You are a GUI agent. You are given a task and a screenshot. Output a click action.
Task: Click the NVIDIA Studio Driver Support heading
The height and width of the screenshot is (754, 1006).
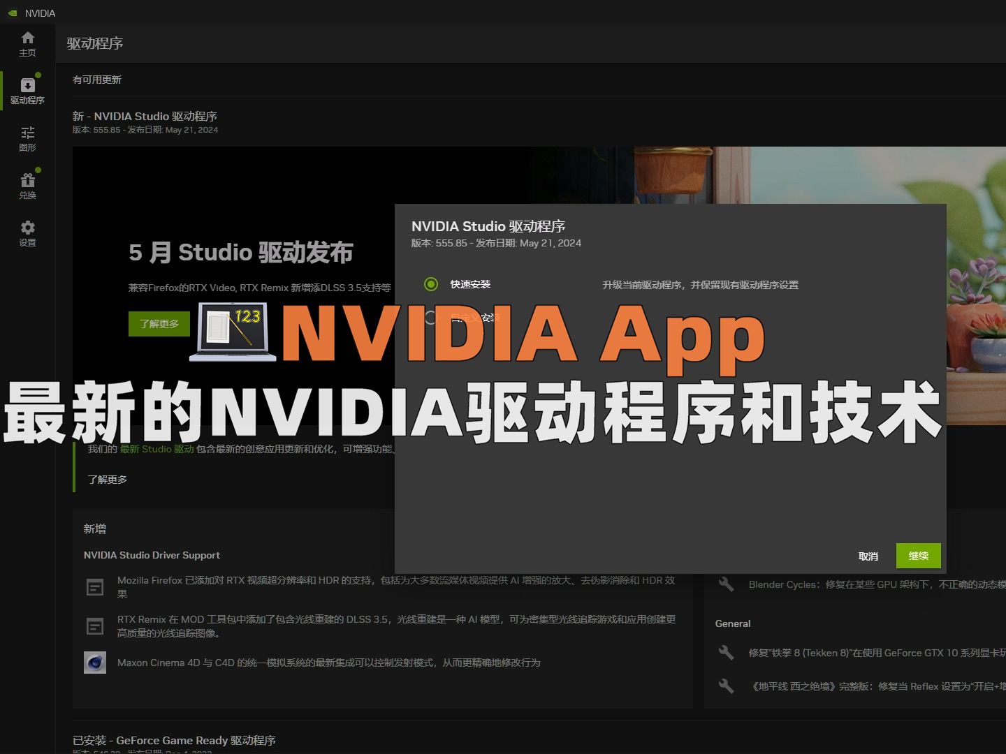coord(152,555)
